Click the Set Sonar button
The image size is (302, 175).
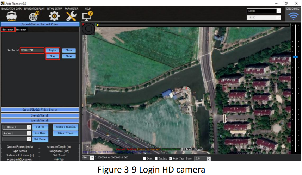click(x=40, y=139)
